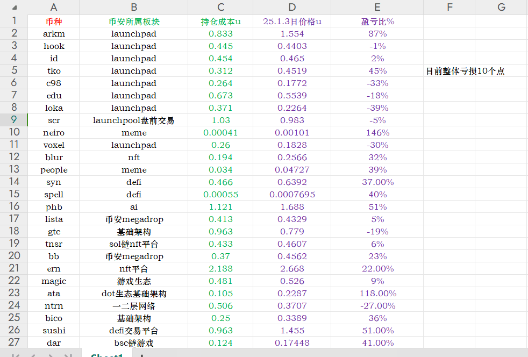Viewport: 528px width, 357px height.
Task: Select column A header
Action: coord(54,7)
